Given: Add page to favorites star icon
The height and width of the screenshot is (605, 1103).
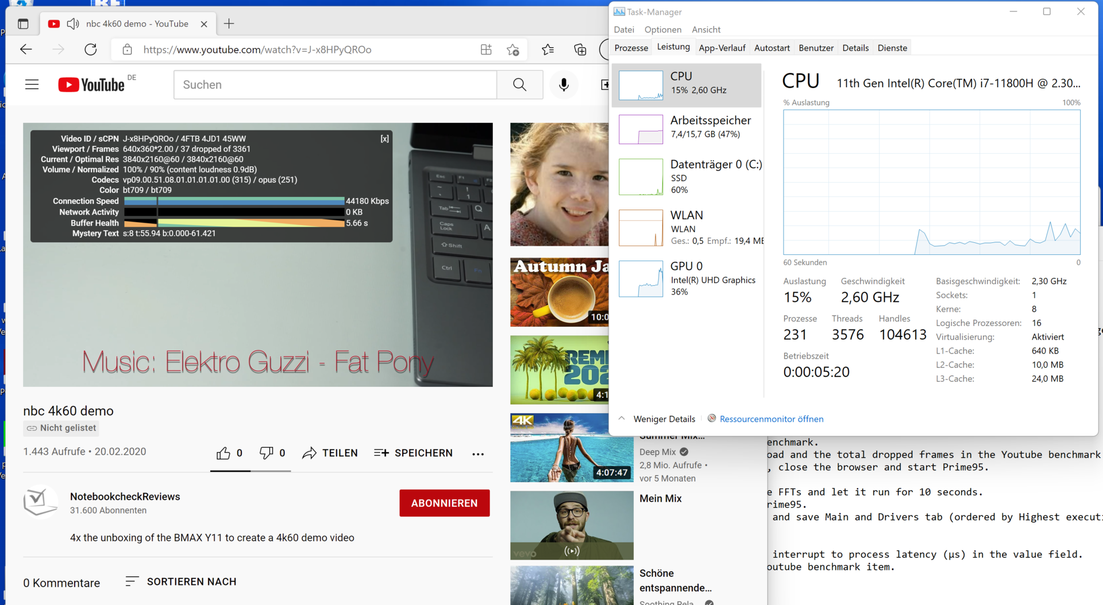Looking at the screenshot, I should click(x=513, y=50).
